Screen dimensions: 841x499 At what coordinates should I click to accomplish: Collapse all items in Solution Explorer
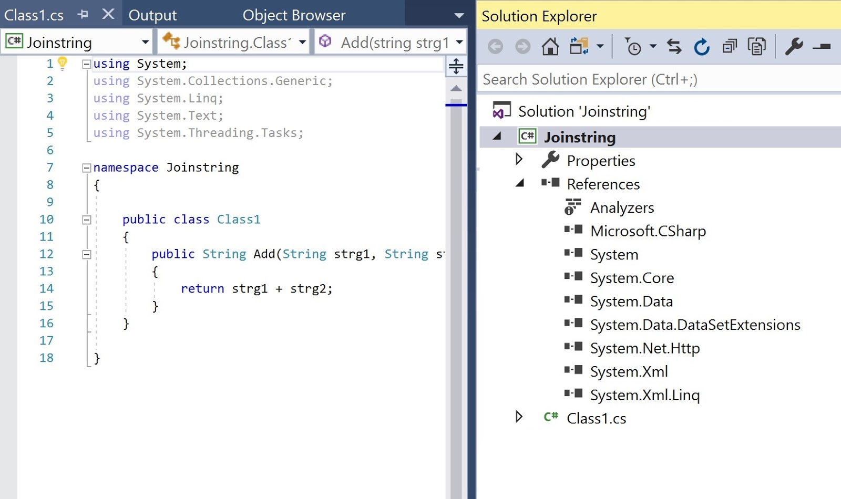pyautogui.click(x=730, y=46)
